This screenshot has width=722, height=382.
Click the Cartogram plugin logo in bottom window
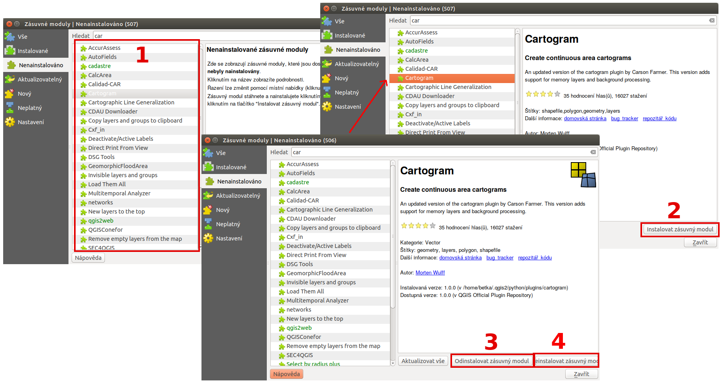click(x=583, y=174)
